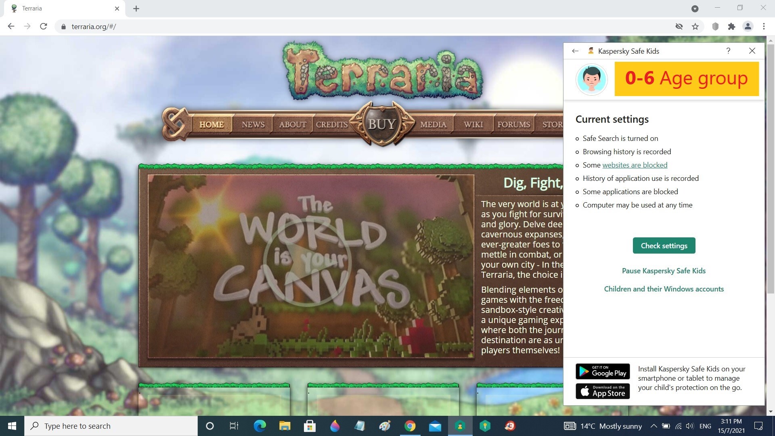Open Children and their Windows accounts link
Screen dimensions: 775x436
click(664, 289)
